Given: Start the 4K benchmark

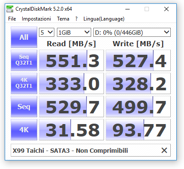Looking at the screenshot, I should pyautogui.click(x=24, y=130).
